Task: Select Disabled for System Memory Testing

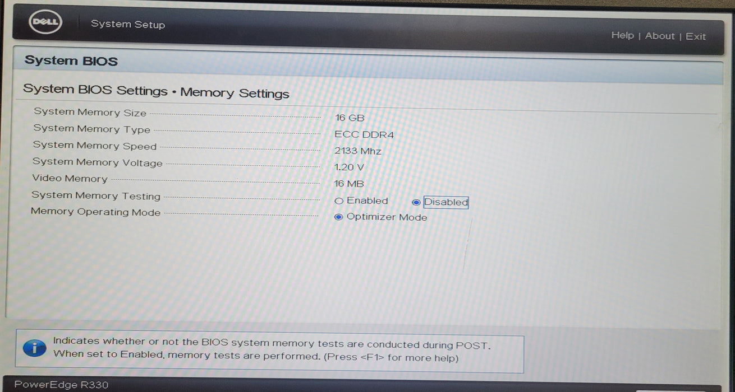Action: [x=416, y=202]
